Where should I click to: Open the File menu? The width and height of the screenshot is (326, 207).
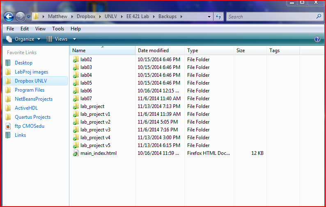point(10,29)
